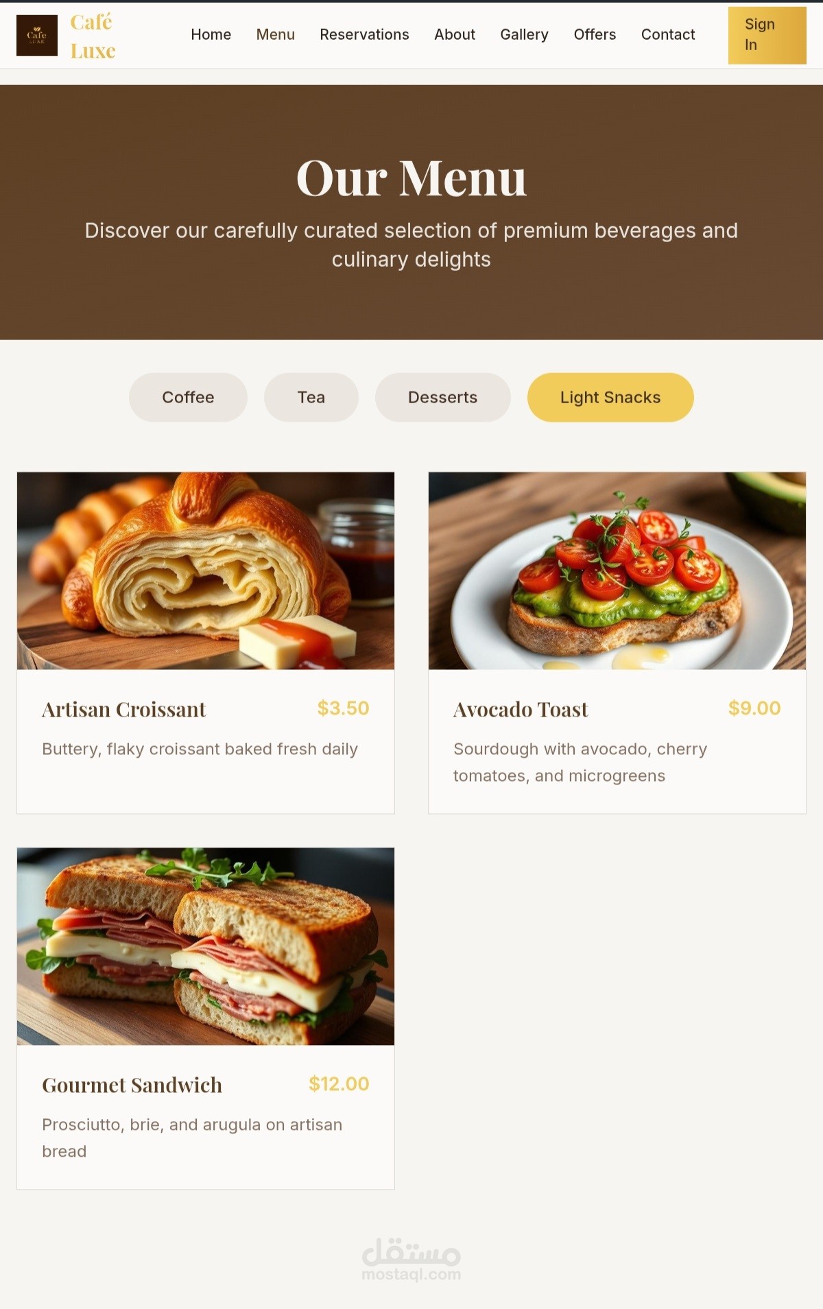The width and height of the screenshot is (823, 1309).
Task: Select the Tea category filter
Action: click(x=311, y=397)
